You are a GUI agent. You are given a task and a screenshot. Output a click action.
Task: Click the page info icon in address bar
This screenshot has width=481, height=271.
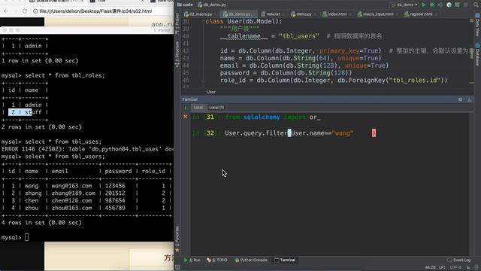click(x=35, y=11)
